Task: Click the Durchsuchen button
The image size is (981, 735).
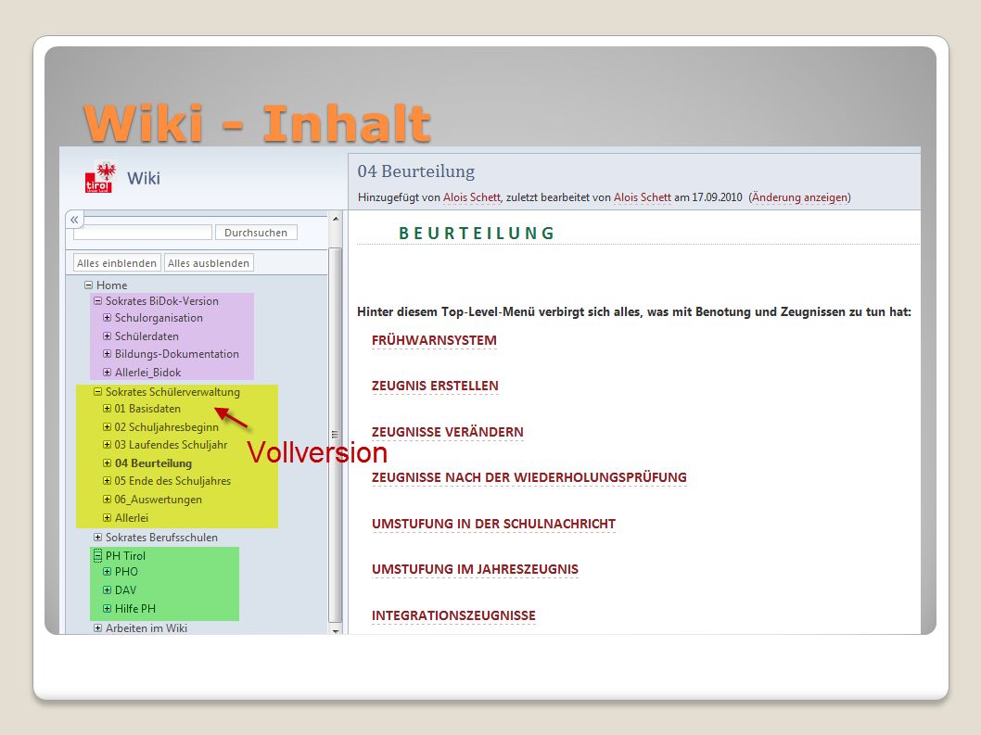Action: (256, 233)
